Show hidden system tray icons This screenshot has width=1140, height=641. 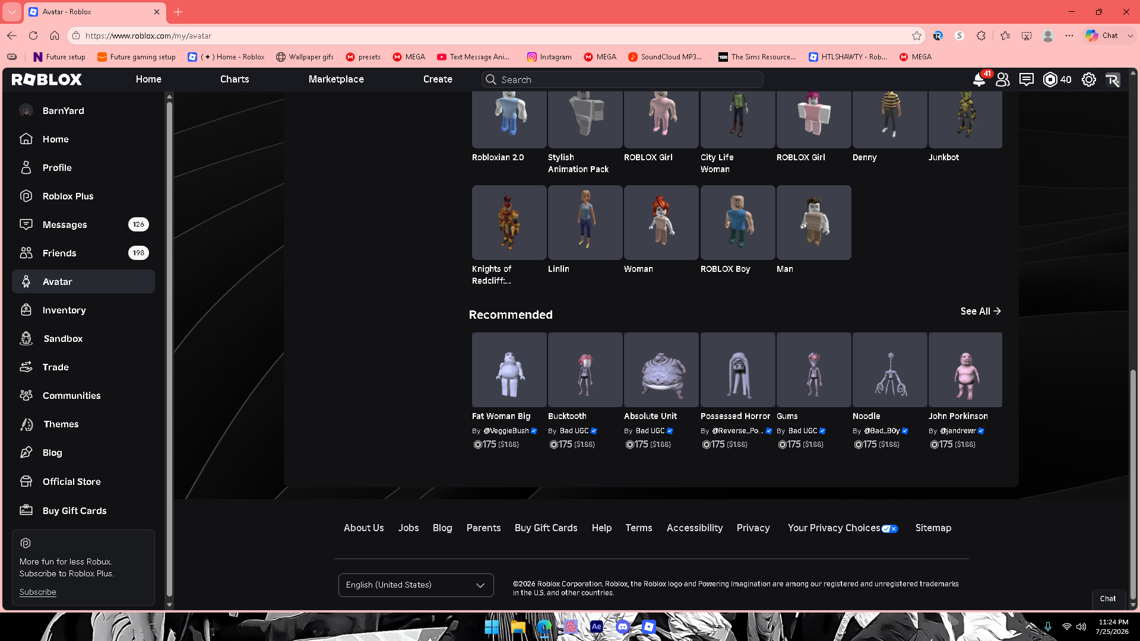click(1030, 627)
